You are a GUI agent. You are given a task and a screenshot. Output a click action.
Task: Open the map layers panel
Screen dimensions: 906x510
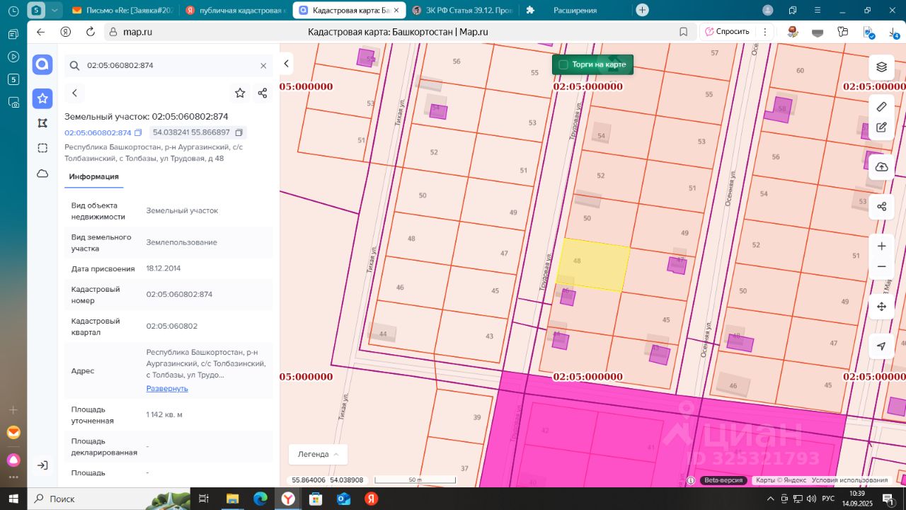pyautogui.click(x=881, y=67)
